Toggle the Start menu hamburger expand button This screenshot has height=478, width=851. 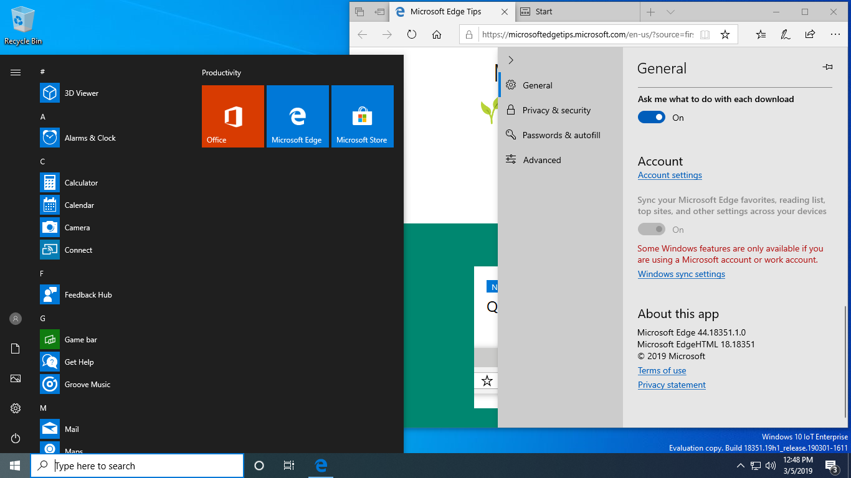(x=16, y=72)
